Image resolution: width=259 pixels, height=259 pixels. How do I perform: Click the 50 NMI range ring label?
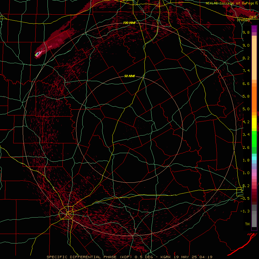point(129,76)
